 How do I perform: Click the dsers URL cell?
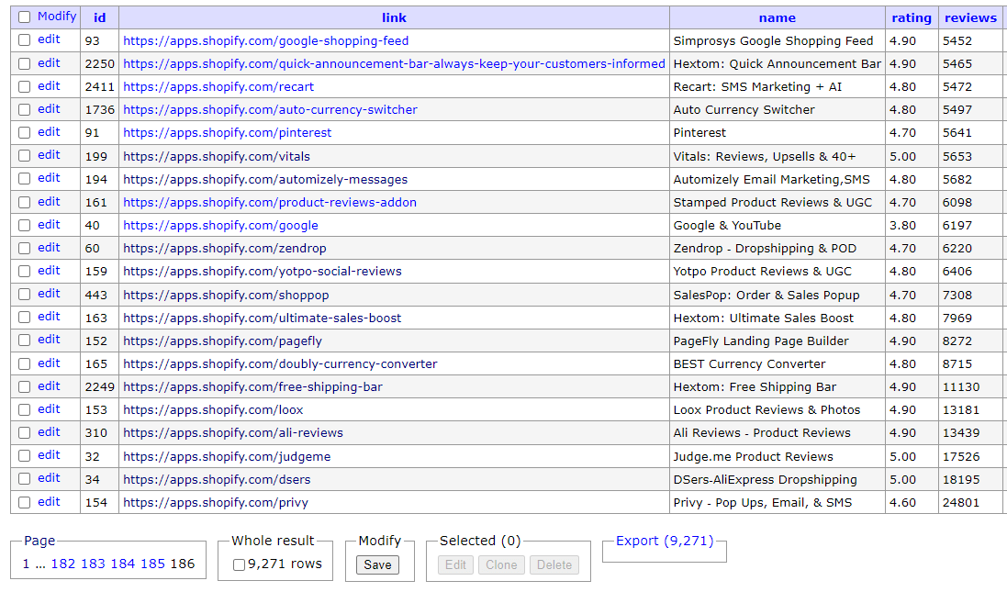coord(394,479)
